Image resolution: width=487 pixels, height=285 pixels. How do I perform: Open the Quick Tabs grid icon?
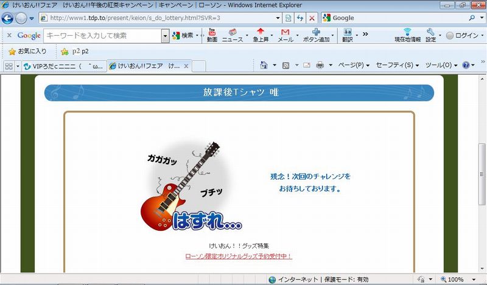(x=9, y=66)
